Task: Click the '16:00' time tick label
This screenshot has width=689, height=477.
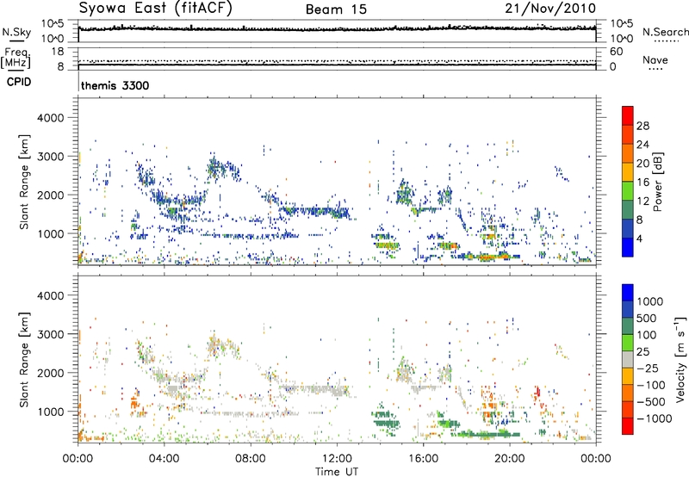Action: click(423, 459)
